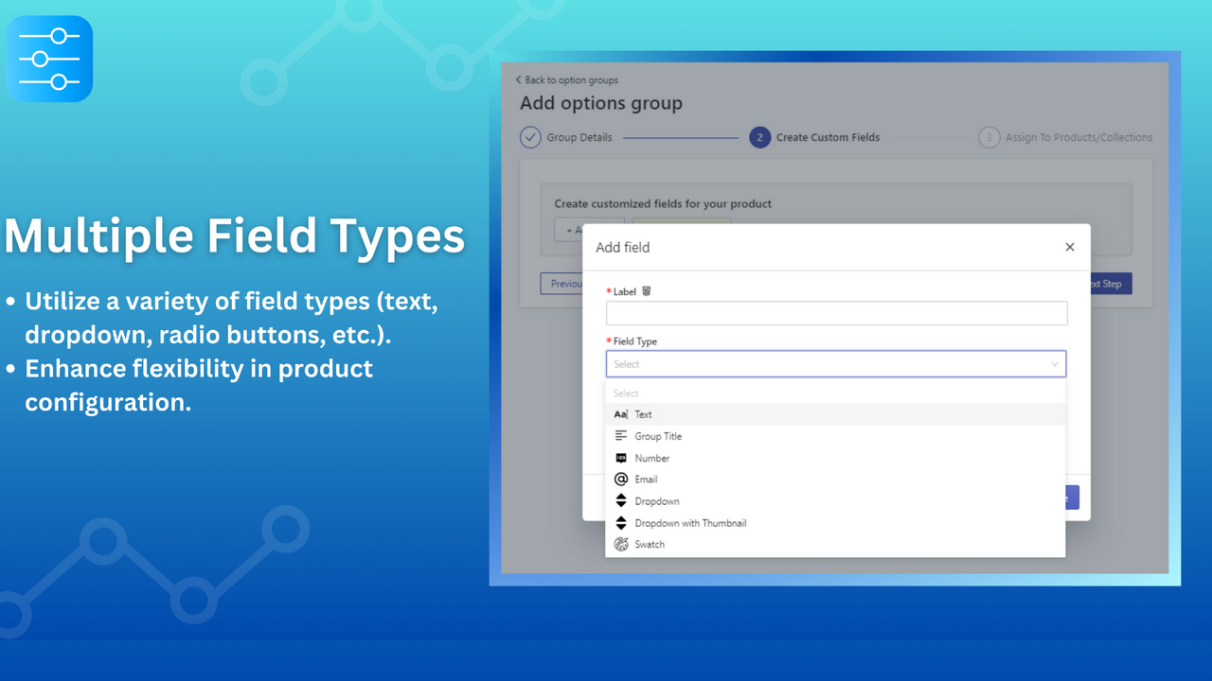Screen dimensions: 1212x681
Task: Click the Group Title lines icon
Action: coord(621,436)
